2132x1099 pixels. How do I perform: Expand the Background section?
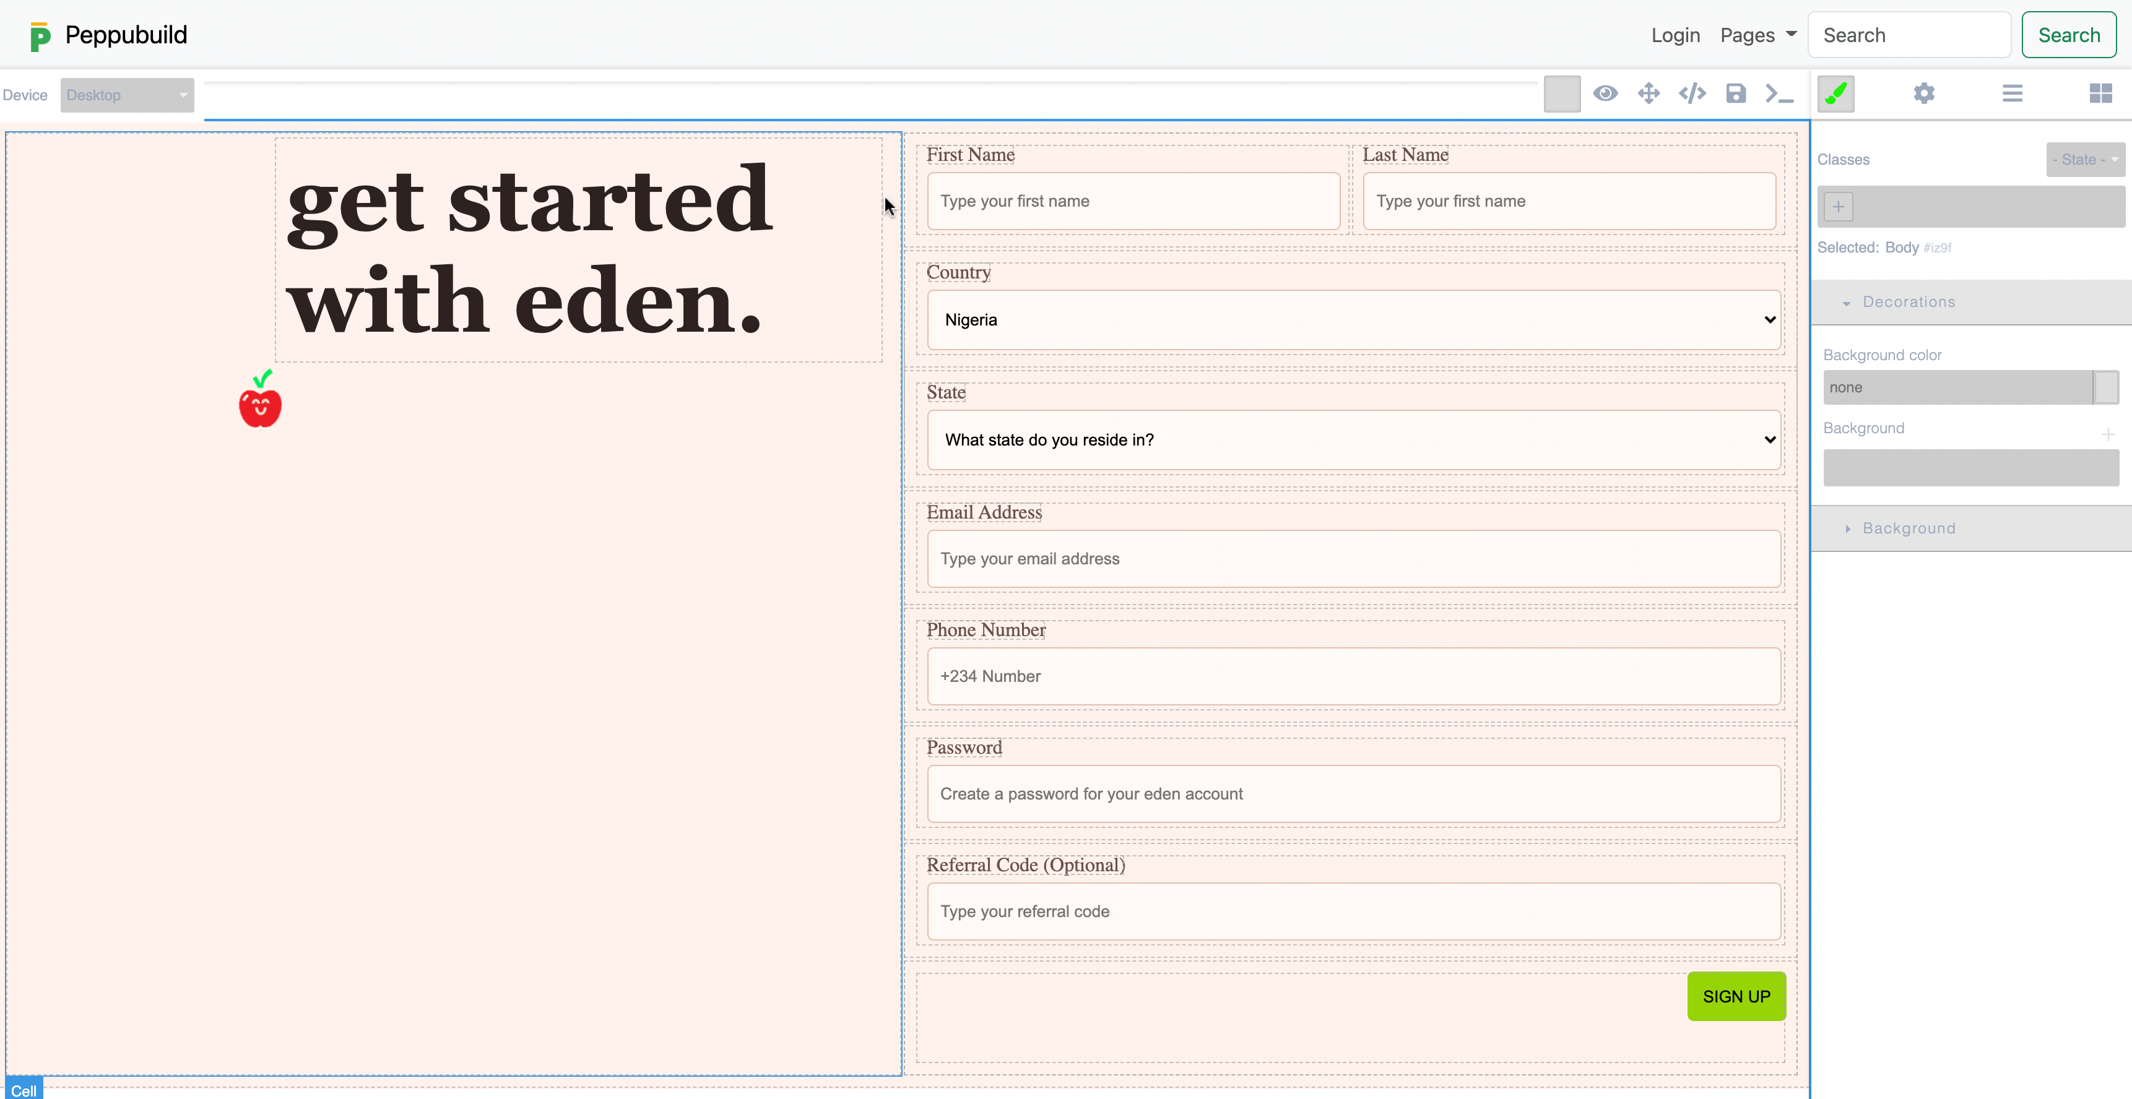[x=1970, y=528]
